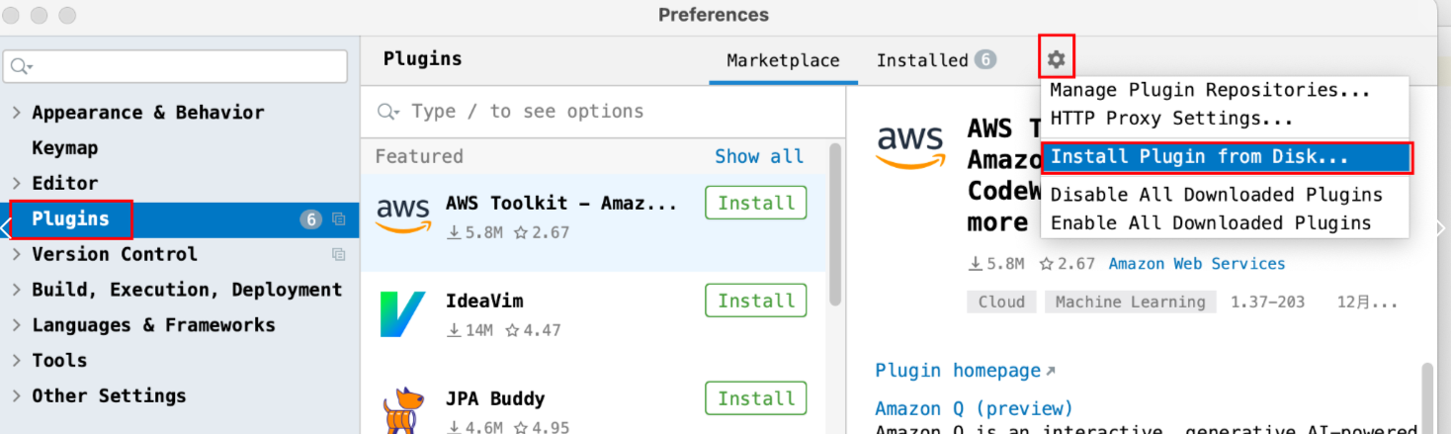This screenshot has height=434, width=1451.
Task: Install the IdeaVim plugin
Action: click(x=756, y=301)
